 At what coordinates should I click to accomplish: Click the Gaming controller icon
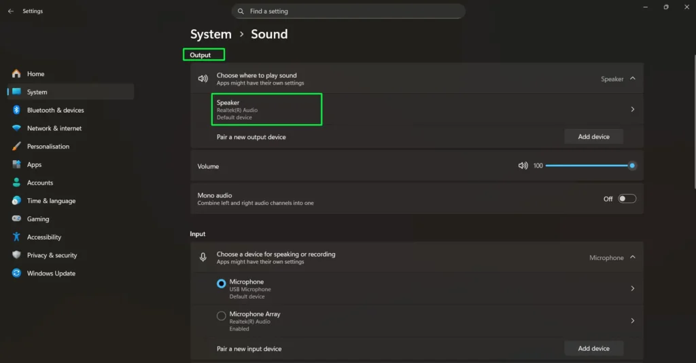[x=16, y=218]
